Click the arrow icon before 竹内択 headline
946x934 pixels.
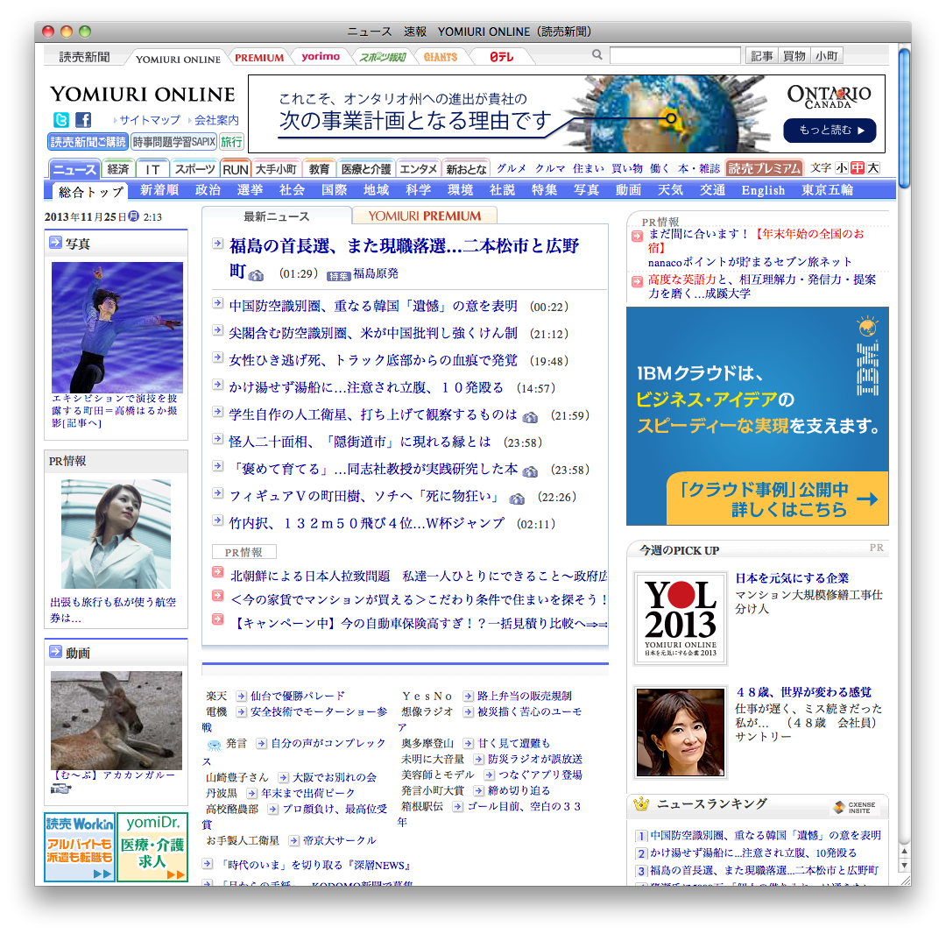218,520
